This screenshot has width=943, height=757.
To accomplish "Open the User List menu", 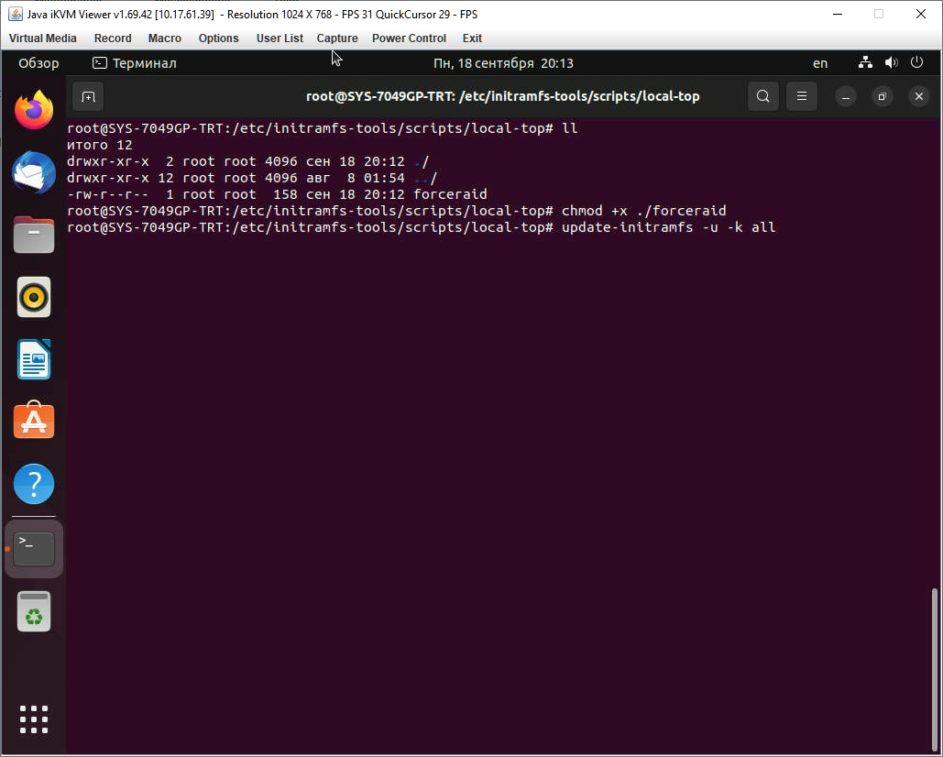I will [x=280, y=38].
